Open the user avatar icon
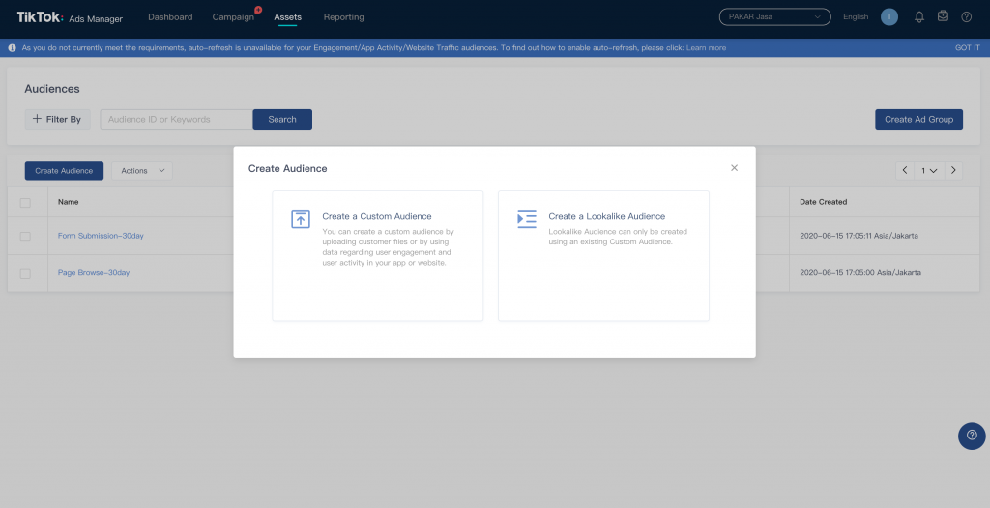The width and height of the screenshot is (990, 508). coord(889,17)
